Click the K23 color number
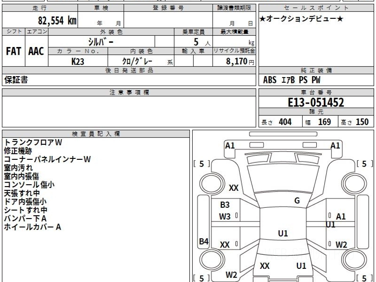Screen dimensions: 376x282 78,61
